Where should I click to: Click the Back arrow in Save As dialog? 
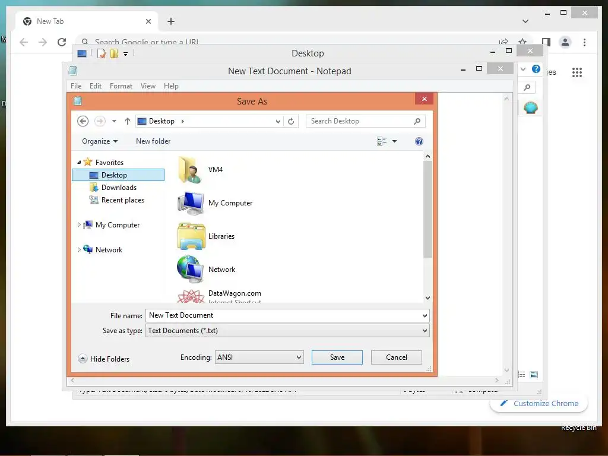[x=83, y=121]
